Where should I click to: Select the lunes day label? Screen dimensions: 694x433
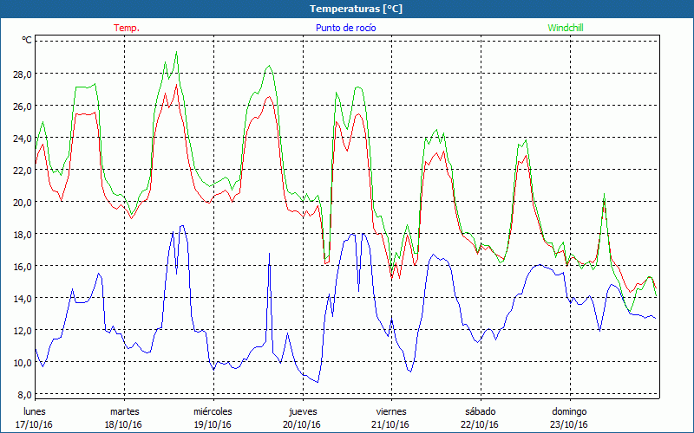35,411
